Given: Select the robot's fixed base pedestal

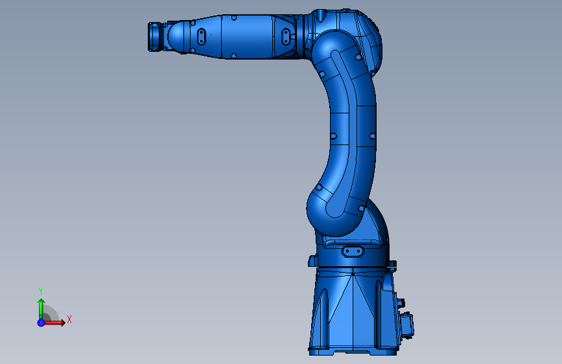Looking at the screenshot, I should [x=353, y=311].
